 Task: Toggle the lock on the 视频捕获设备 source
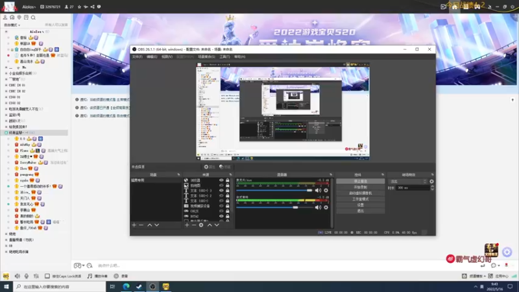coord(228,206)
